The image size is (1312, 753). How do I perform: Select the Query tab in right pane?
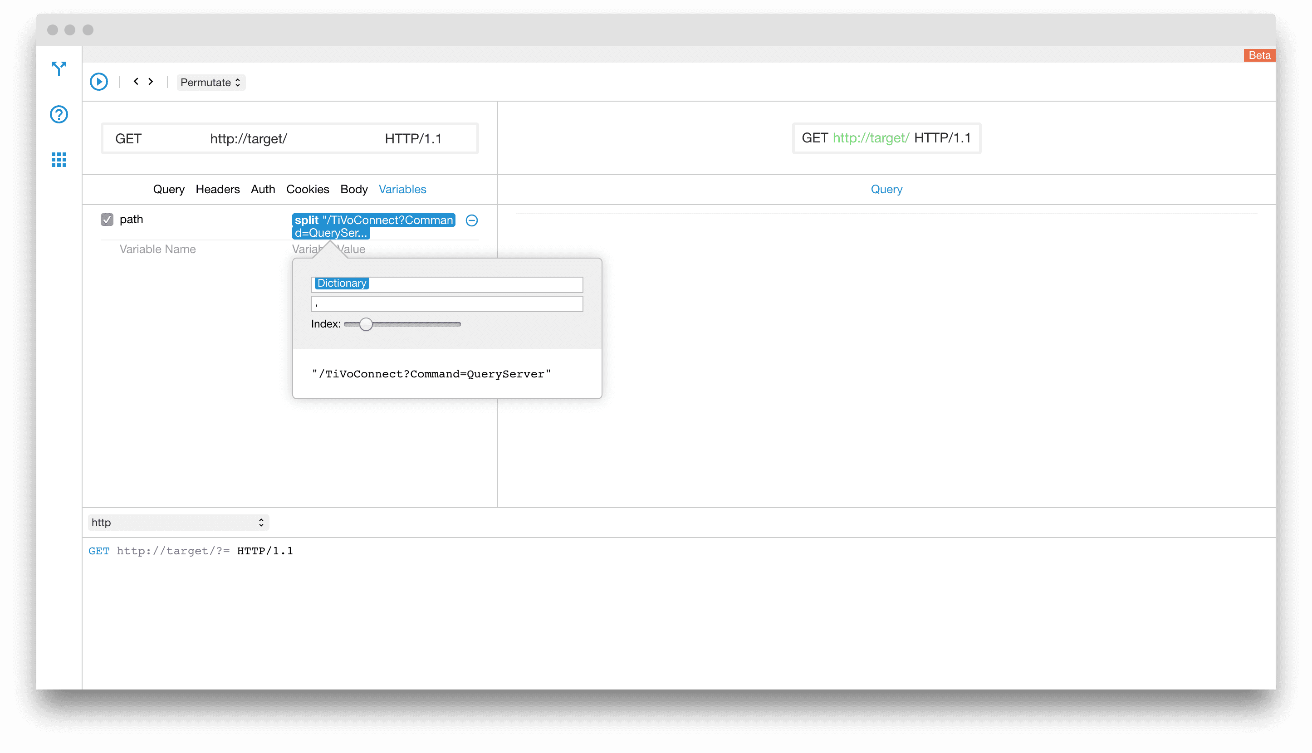[x=886, y=189]
